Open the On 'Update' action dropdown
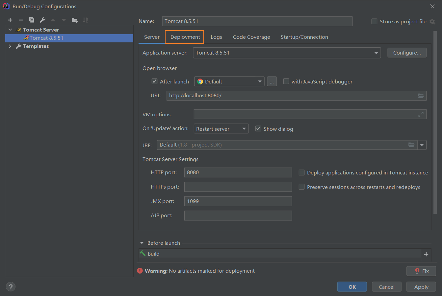The height and width of the screenshot is (296, 442). (x=221, y=129)
